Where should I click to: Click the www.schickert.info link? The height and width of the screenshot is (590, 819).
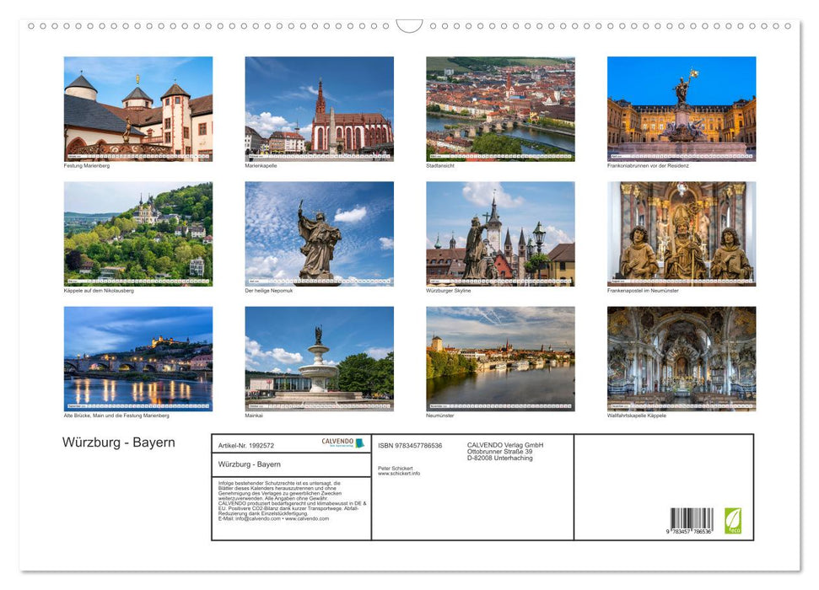click(399, 473)
